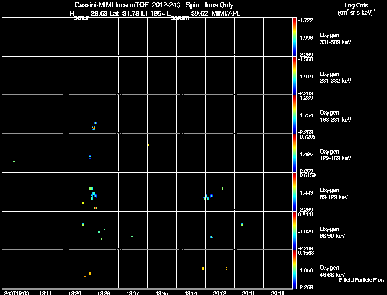Click the 20:19 time axis label
This screenshot has height=295, width=387.
pos(278,293)
